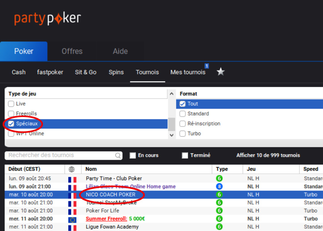This screenshot has height=231, width=323.
Task: Click the globe column header icon
Action: (71, 169)
